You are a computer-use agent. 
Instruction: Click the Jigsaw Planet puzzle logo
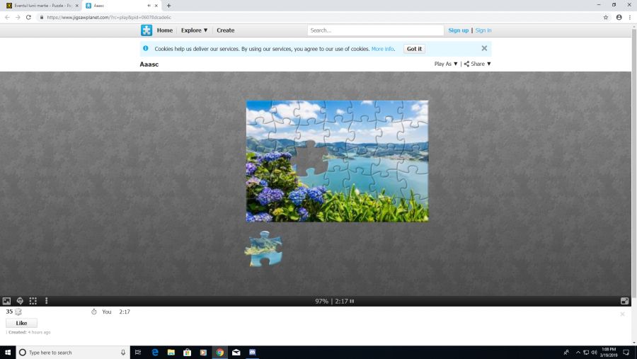coord(147,30)
